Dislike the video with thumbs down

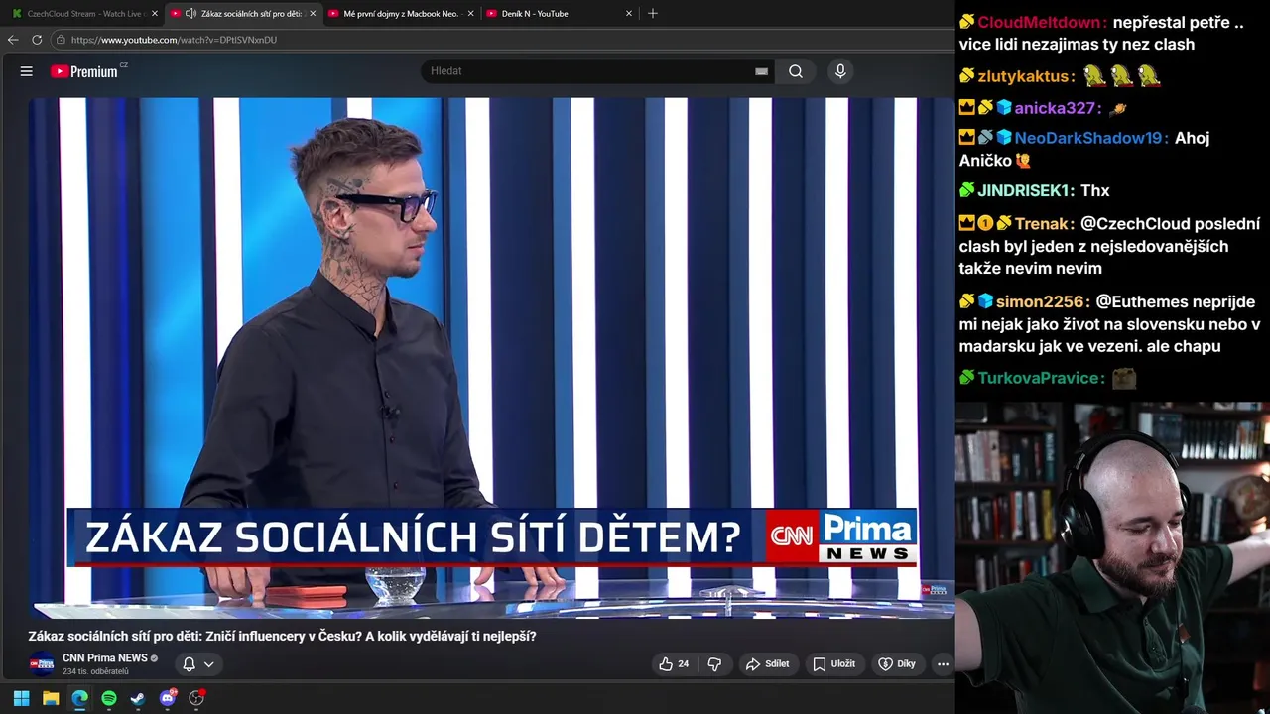coord(714,664)
